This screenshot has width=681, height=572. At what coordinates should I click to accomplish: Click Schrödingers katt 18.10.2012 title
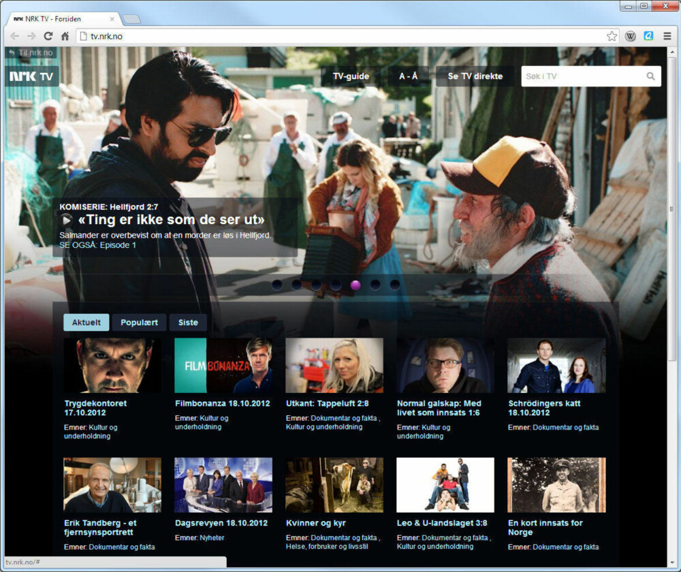point(544,408)
